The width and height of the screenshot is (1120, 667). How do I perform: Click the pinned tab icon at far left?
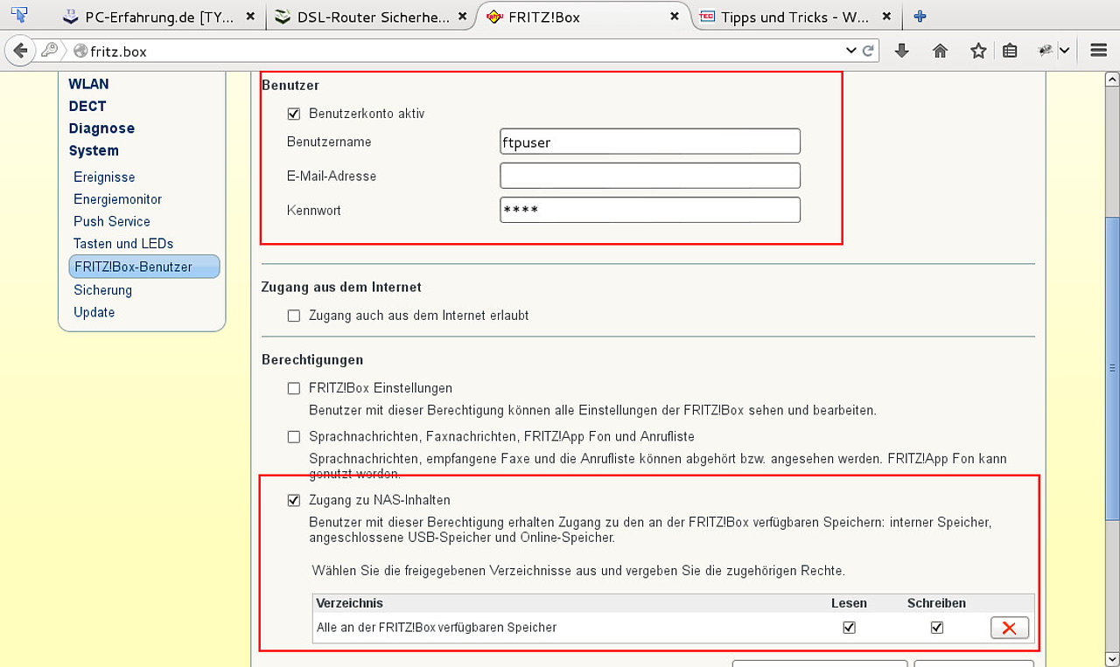(18, 16)
